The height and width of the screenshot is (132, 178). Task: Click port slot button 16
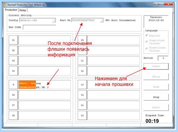tap(82, 115)
